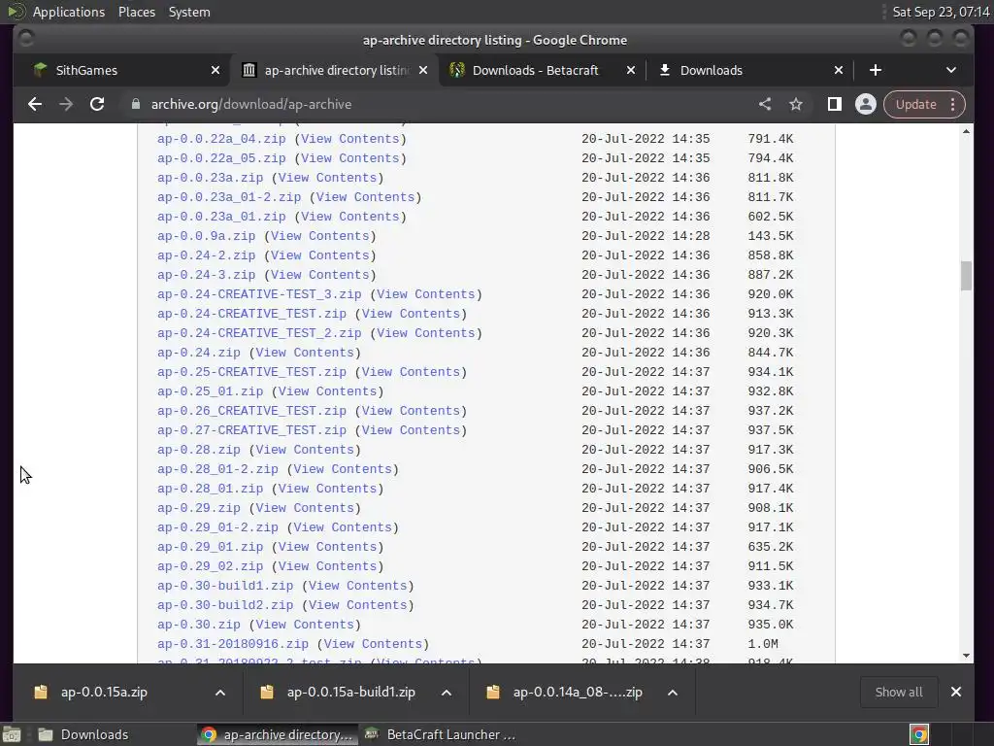Click scrollbar down arrow

click(966, 656)
